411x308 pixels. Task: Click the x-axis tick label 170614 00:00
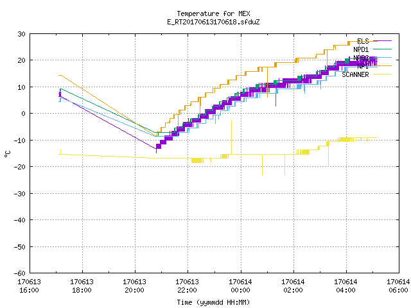pyautogui.click(x=241, y=286)
